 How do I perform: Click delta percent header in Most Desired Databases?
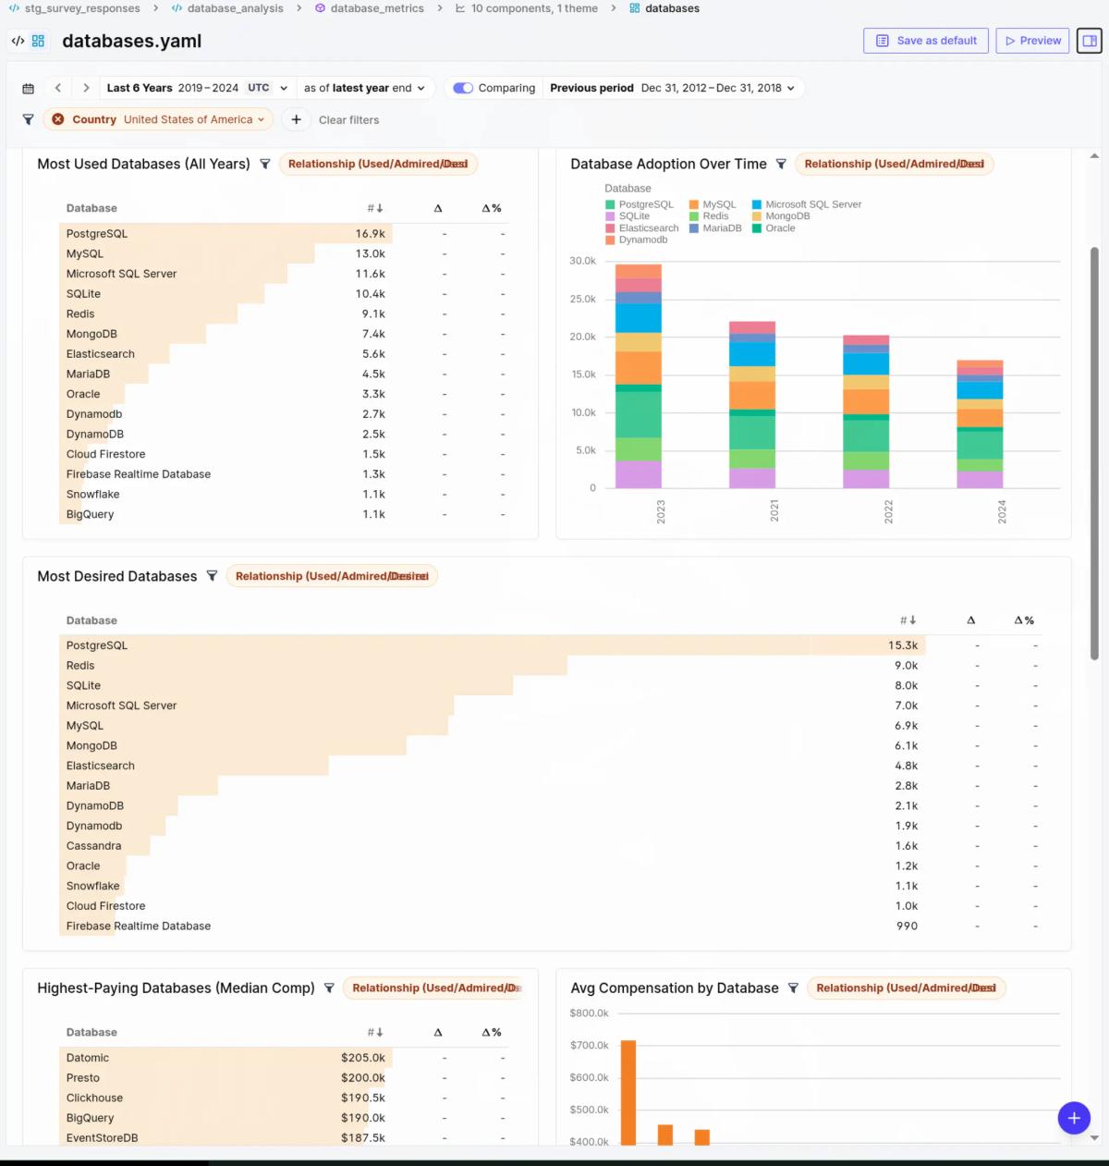[1024, 620]
